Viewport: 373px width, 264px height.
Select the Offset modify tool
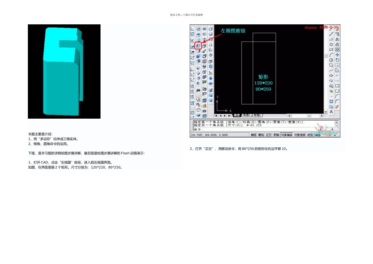[x=337, y=44]
